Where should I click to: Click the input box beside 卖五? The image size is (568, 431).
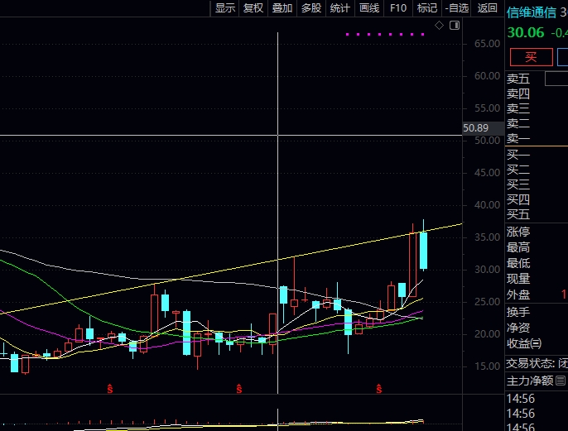tap(556, 79)
